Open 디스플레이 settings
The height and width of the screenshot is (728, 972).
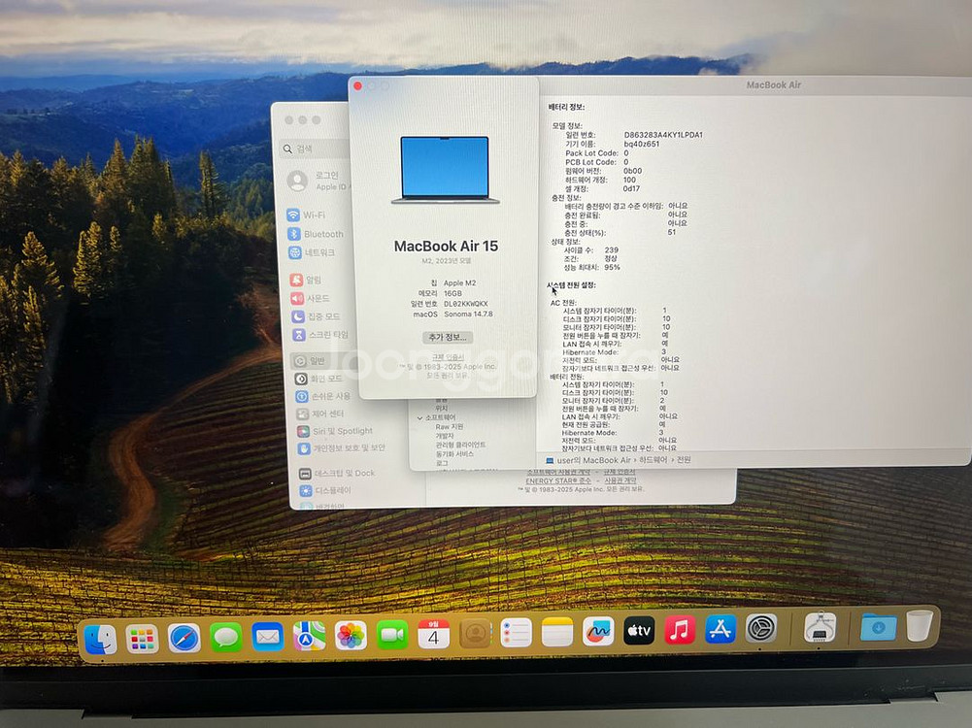click(325, 491)
